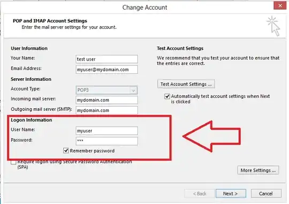Click the Change Account title bar text

(144, 7)
